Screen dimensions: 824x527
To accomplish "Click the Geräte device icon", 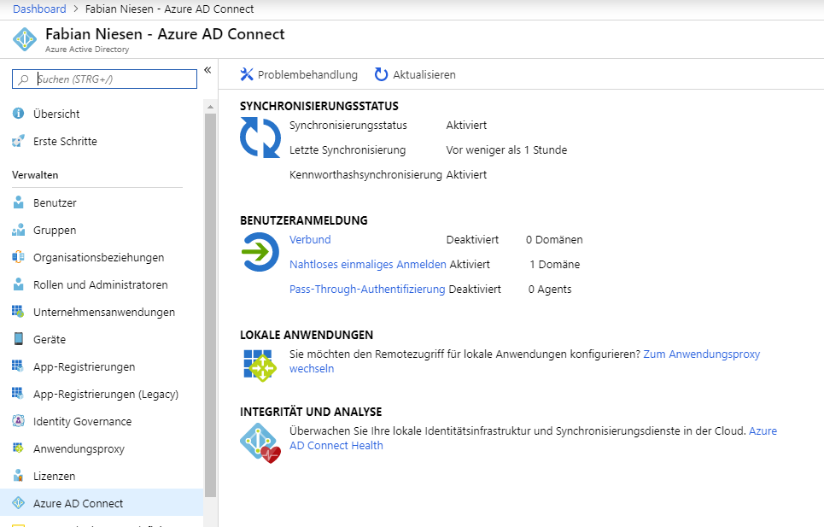I will pyautogui.click(x=19, y=339).
